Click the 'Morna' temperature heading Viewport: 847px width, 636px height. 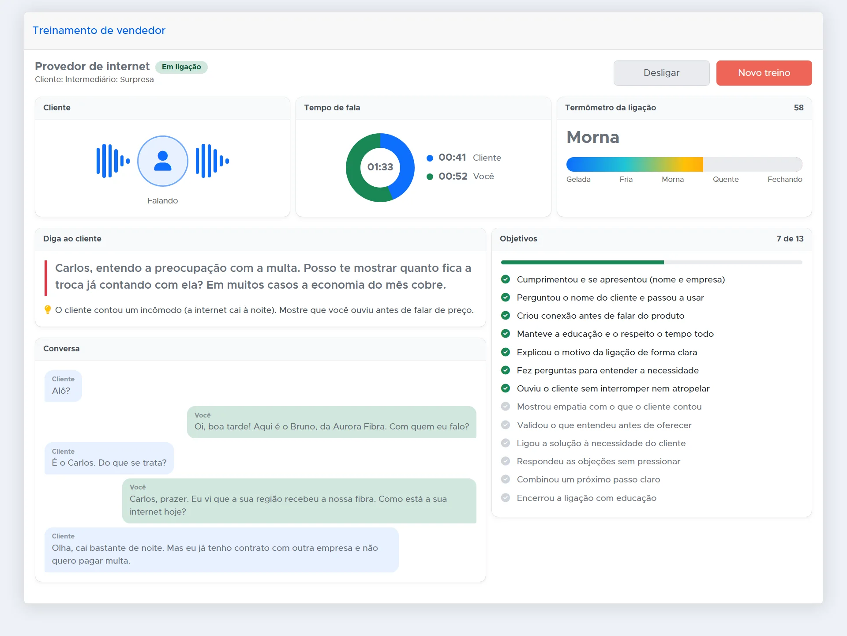click(593, 137)
